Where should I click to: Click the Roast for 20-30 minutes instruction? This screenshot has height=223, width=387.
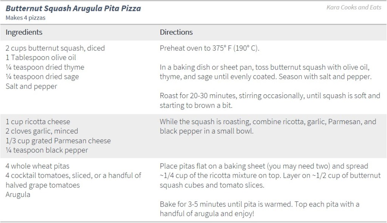(269, 100)
